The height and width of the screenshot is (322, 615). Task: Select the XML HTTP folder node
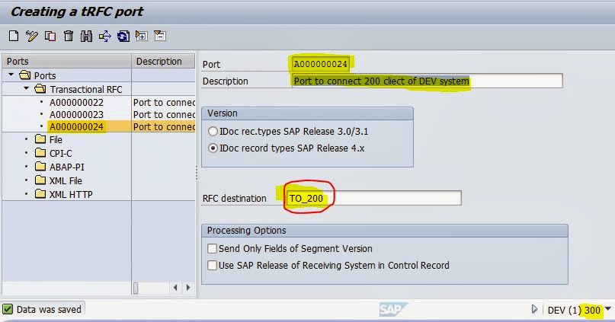[71, 194]
